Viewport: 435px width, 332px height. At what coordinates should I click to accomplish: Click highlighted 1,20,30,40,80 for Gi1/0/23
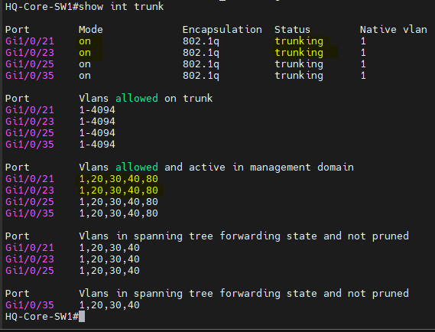point(118,190)
